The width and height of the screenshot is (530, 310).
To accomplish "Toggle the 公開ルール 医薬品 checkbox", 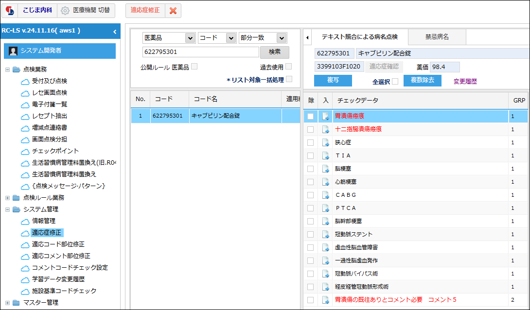I will pos(194,67).
